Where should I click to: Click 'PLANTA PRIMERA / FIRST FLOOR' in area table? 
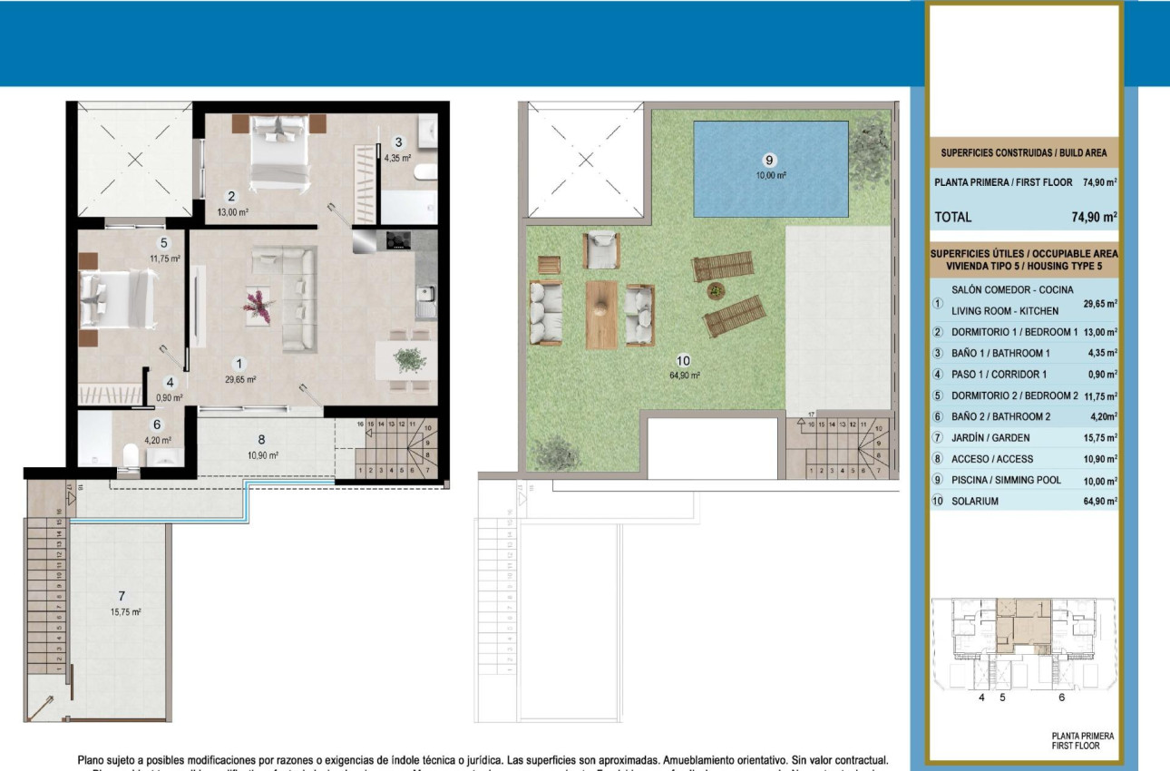coord(1003,182)
